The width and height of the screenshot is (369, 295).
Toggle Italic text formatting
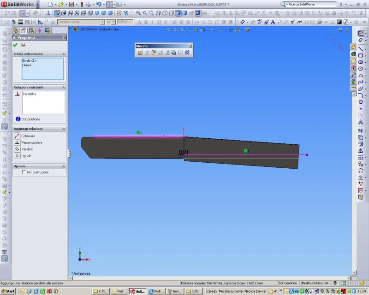[x=153, y=22]
